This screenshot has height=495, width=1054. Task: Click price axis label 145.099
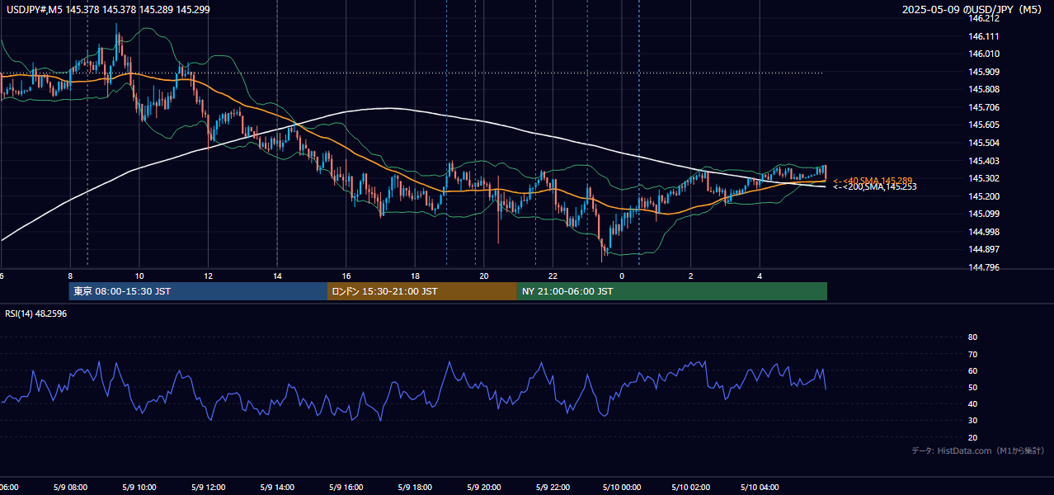coord(984,214)
